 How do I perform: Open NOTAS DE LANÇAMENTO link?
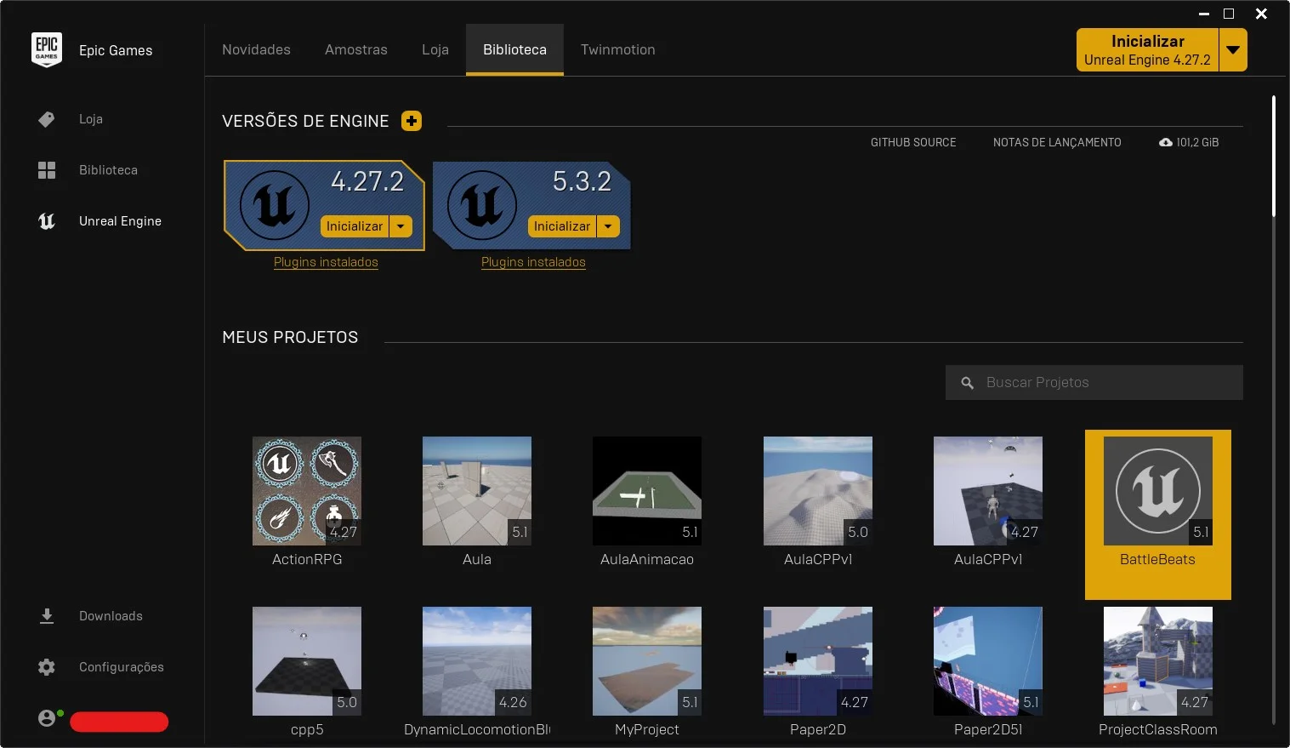click(1057, 142)
